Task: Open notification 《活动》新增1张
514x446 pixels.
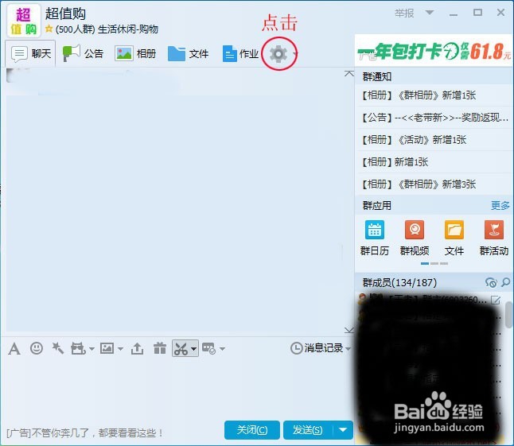Action: 434,140
